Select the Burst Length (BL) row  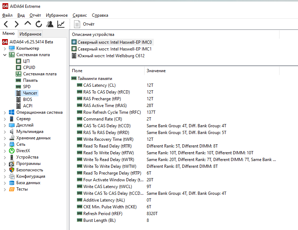(174, 220)
